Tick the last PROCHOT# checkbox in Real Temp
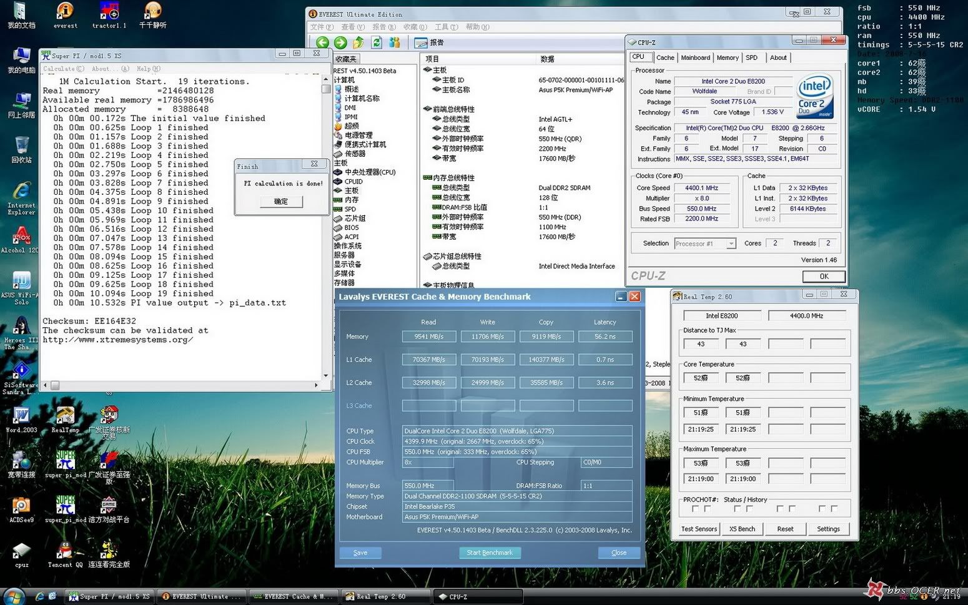The width and height of the screenshot is (968, 605). click(x=834, y=509)
